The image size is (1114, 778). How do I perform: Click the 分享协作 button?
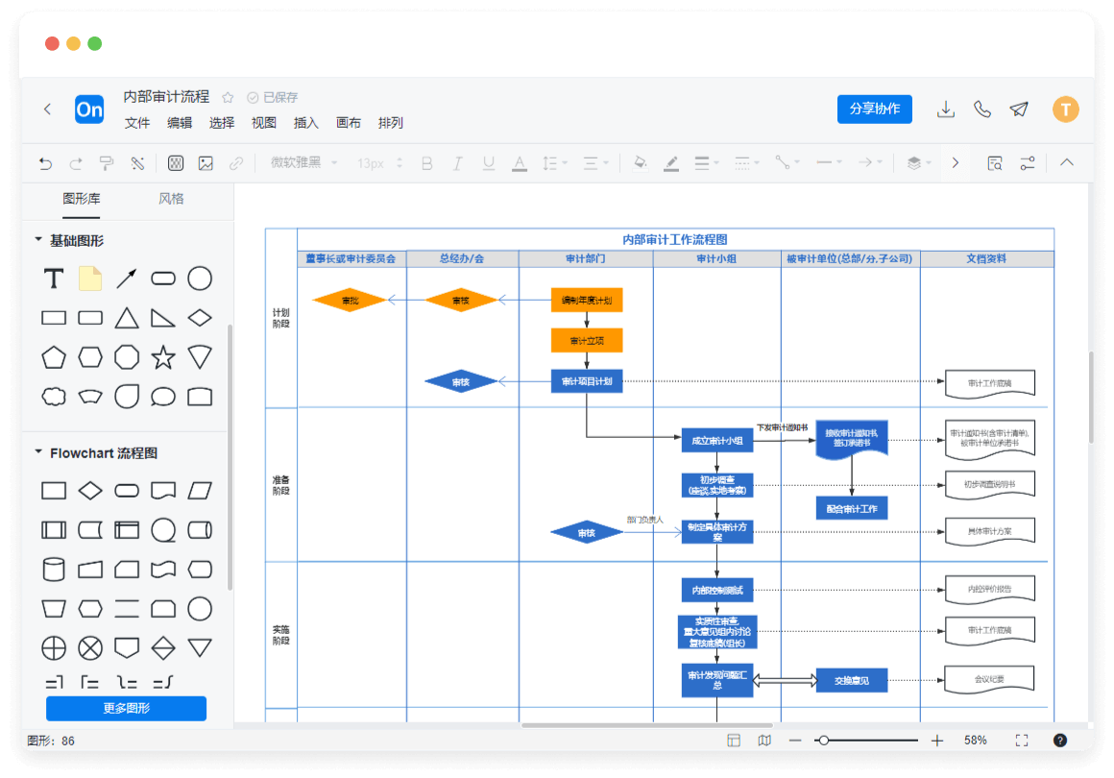click(x=874, y=109)
